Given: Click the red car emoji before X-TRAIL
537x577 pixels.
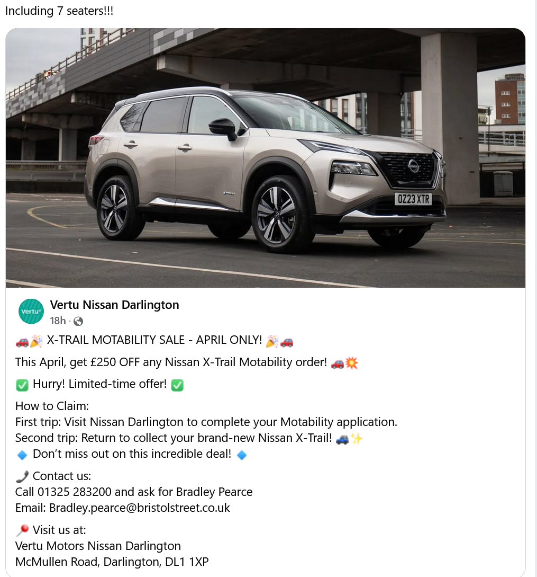Looking at the screenshot, I should [x=22, y=342].
